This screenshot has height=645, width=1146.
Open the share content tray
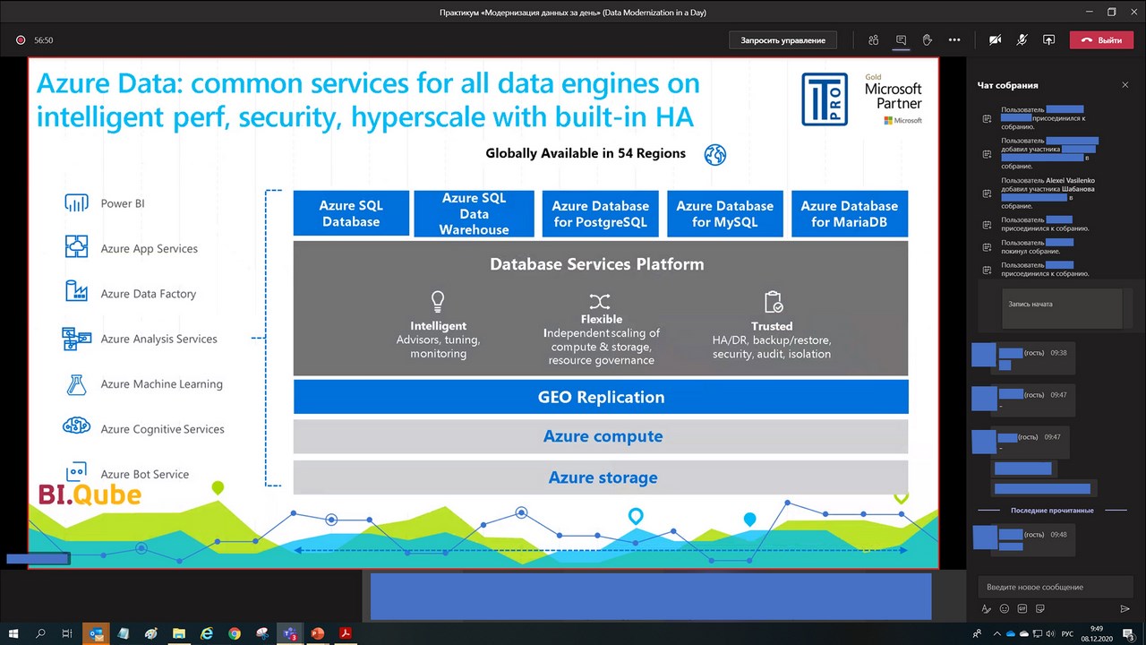click(x=1049, y=40)
